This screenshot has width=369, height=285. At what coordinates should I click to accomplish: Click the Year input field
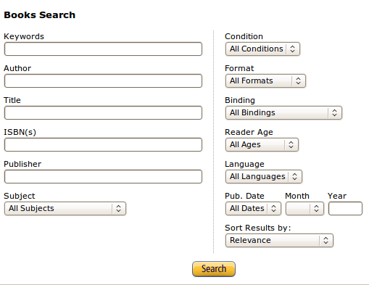pos(345,209)
